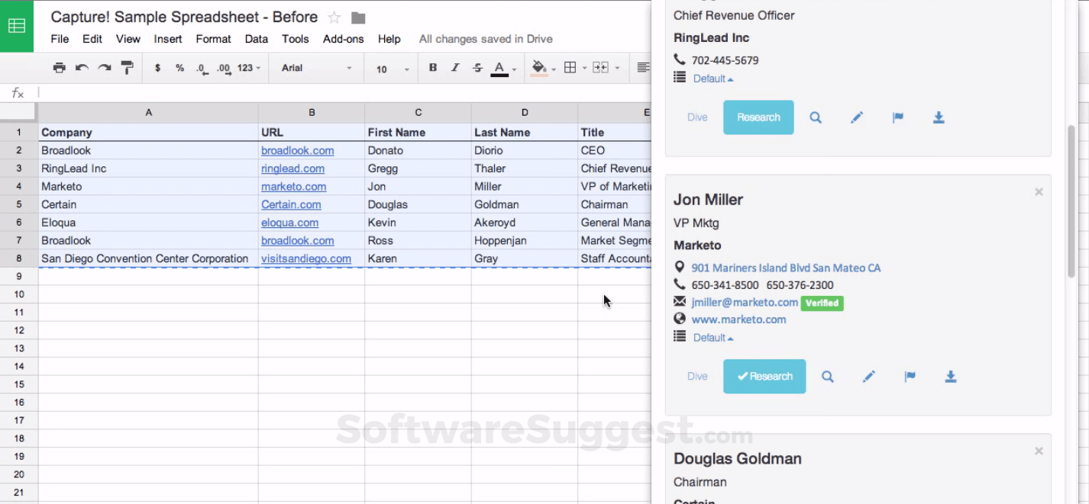
Task: Open the Arial font dropdown
Action: click(316, 68)
